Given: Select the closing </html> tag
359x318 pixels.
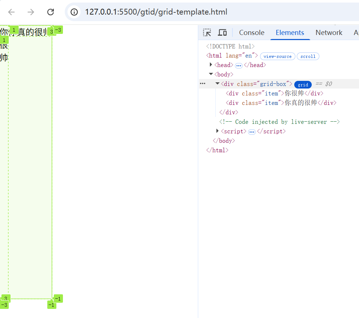Looking at the screenshot, I should [x=217, y=150].
